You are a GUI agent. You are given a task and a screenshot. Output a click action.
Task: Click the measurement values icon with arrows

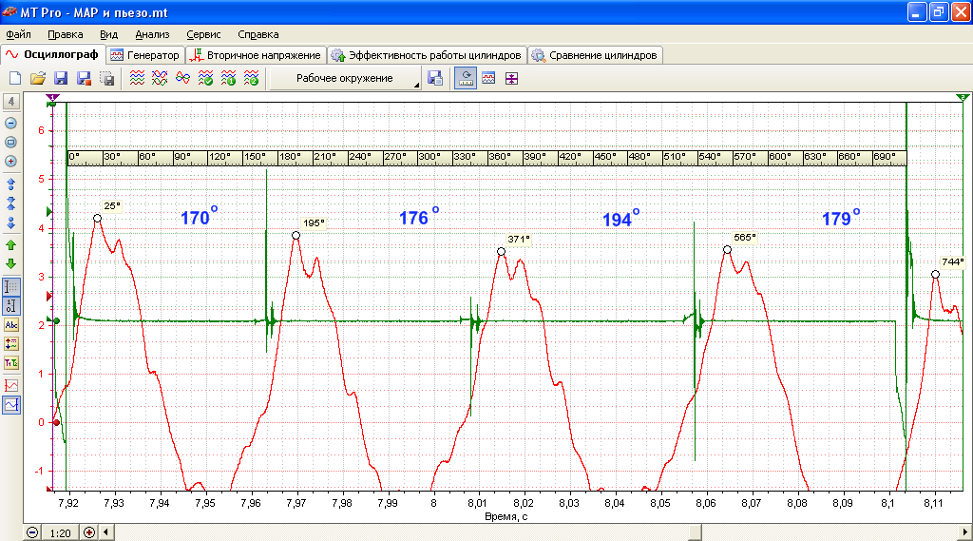coord(11,343)
